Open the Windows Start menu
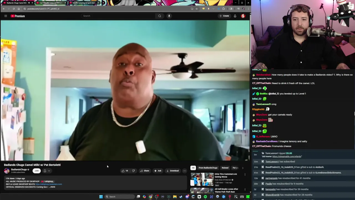 pos(101,197)
